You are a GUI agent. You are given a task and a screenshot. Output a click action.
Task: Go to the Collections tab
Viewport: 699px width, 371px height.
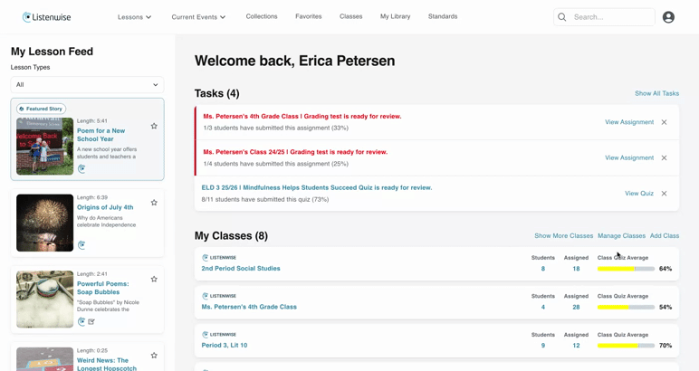coord(262,16)
